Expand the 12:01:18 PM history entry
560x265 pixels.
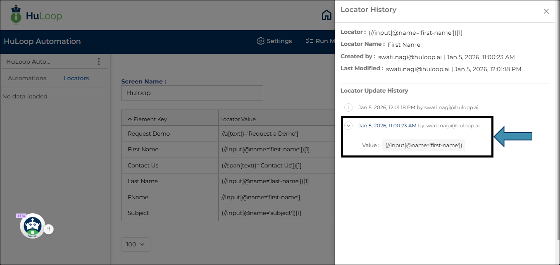[348, 107]
